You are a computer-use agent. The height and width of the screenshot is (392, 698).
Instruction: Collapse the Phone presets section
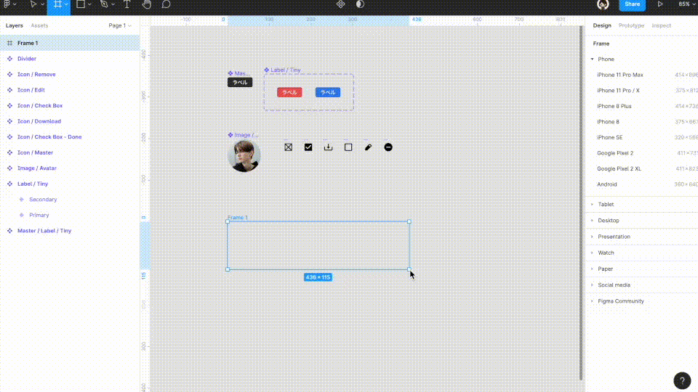593,60
